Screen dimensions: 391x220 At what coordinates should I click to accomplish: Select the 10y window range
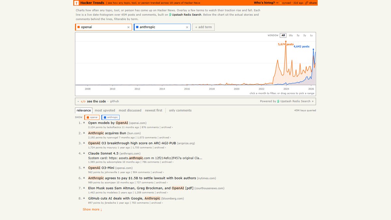pyautogui.click(x=291, y=35)
